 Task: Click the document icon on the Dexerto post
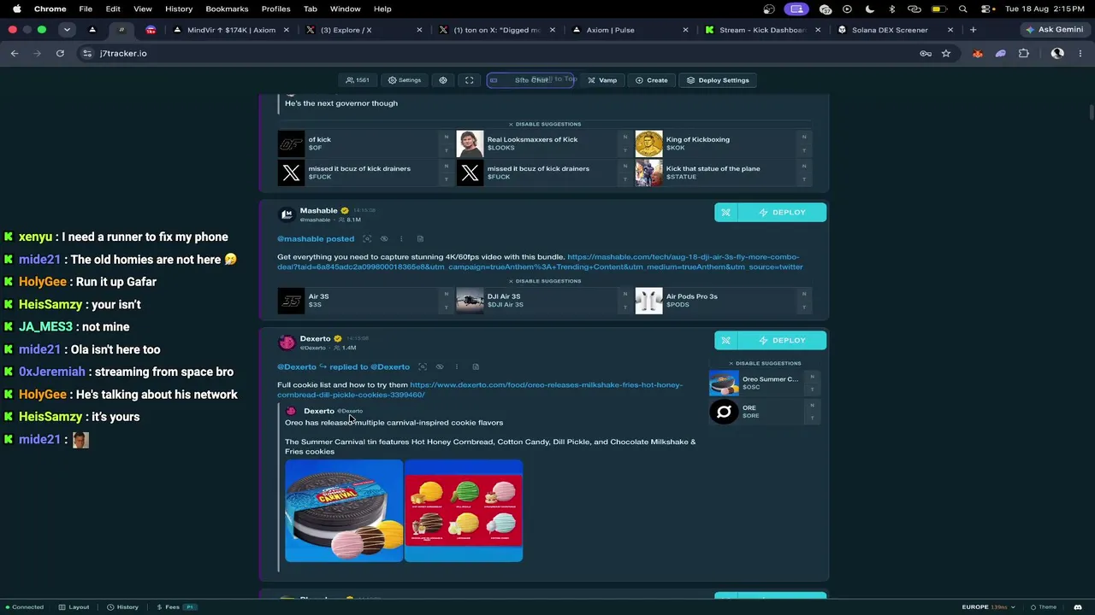point(476,367)
